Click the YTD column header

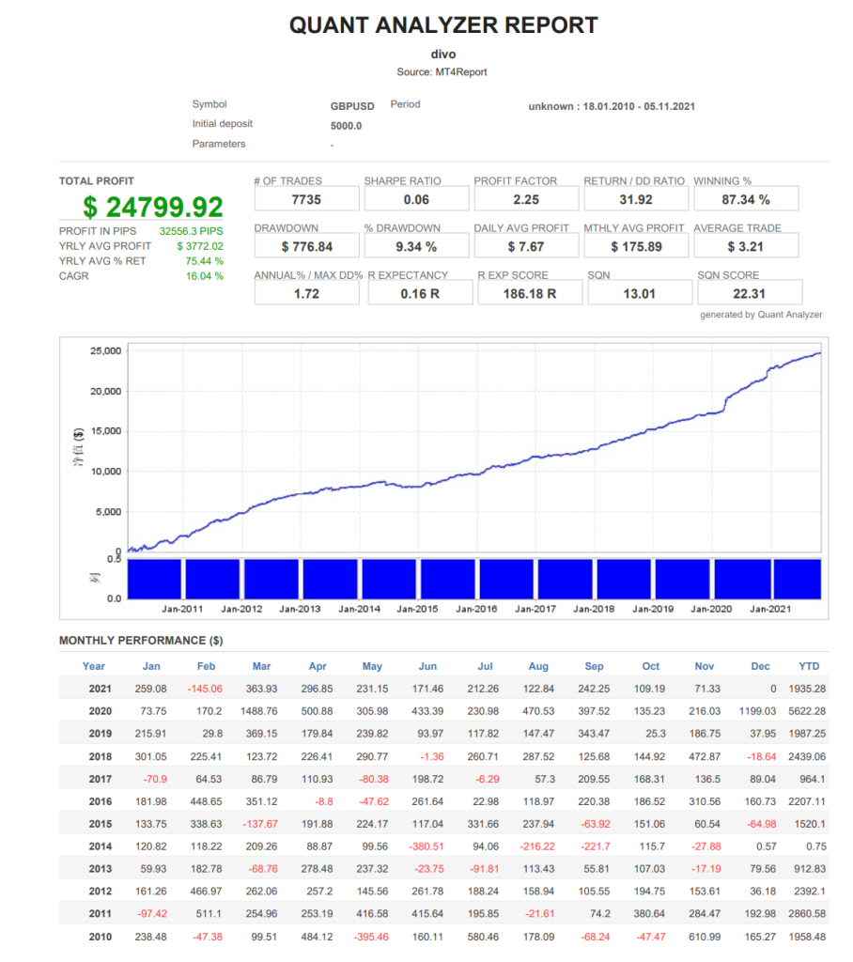pyautogui.click(x=809, y=666)
